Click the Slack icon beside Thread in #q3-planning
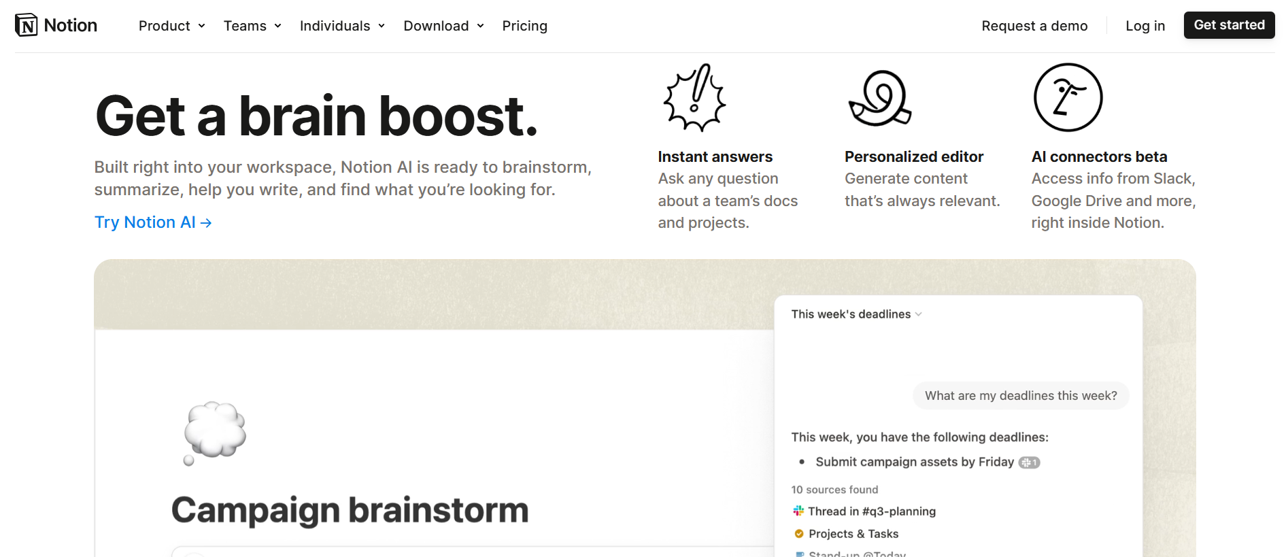This screenshot has height=557, width=1286. [798, 511]
